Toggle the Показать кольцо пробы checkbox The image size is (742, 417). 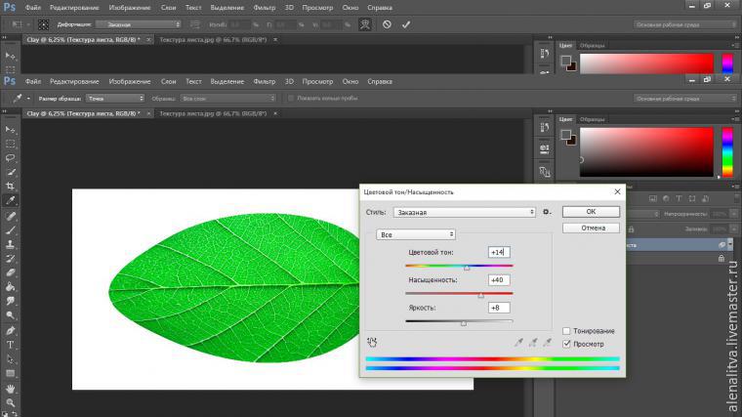pyautogui.click(x=290, y=99)
